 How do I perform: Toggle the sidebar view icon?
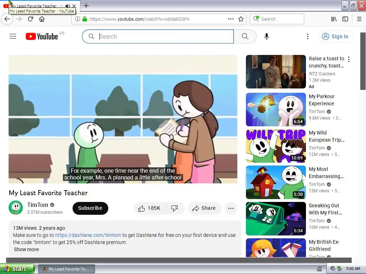(345, 19)
